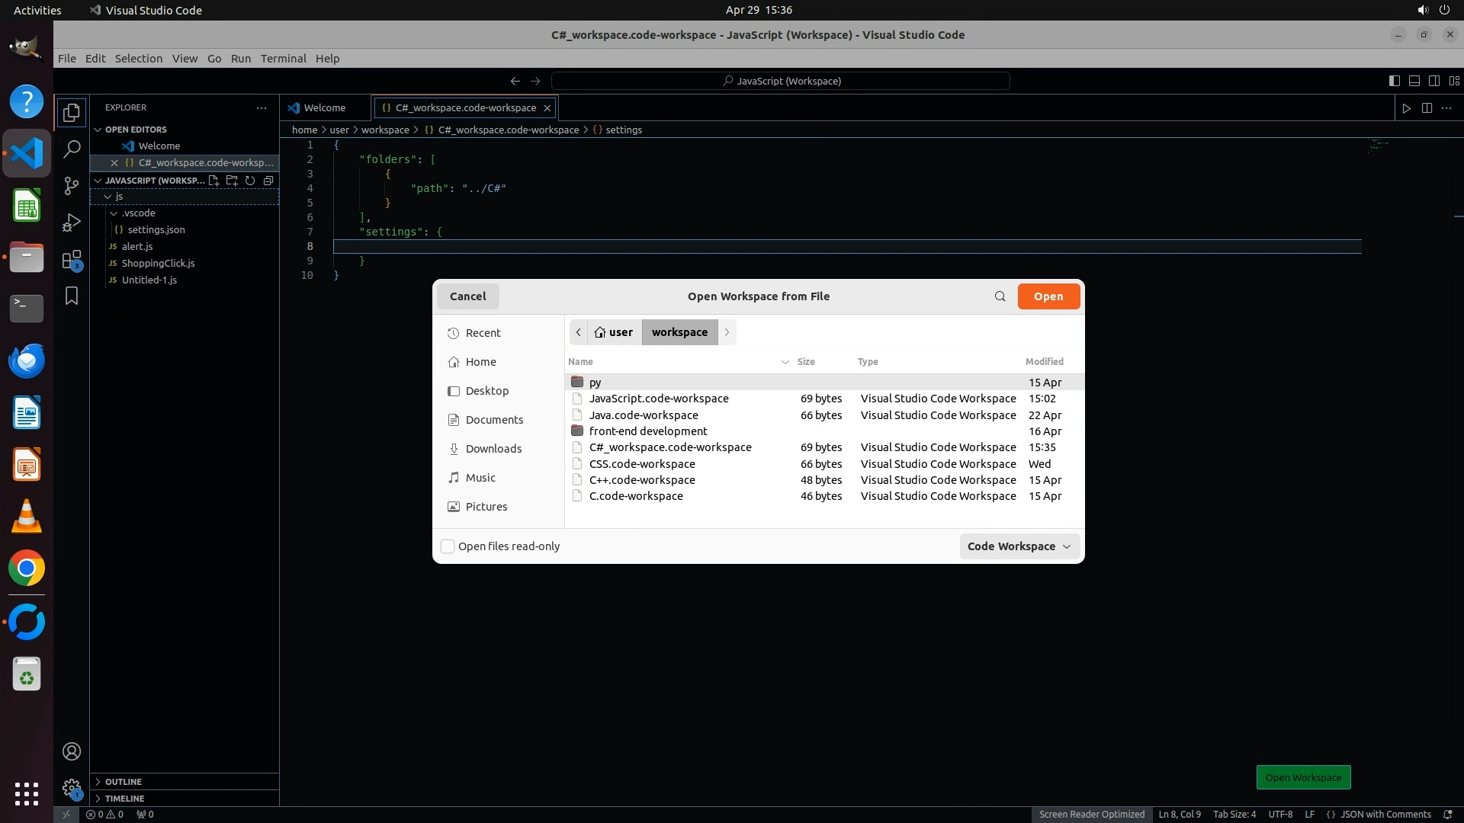Click the New File icon in explorer header

[x=214, y=181]
